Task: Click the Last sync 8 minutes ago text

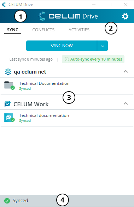Action: pos(31,59)
